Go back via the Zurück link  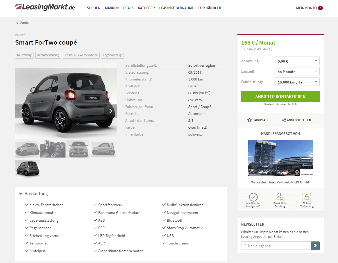(23, 23)
